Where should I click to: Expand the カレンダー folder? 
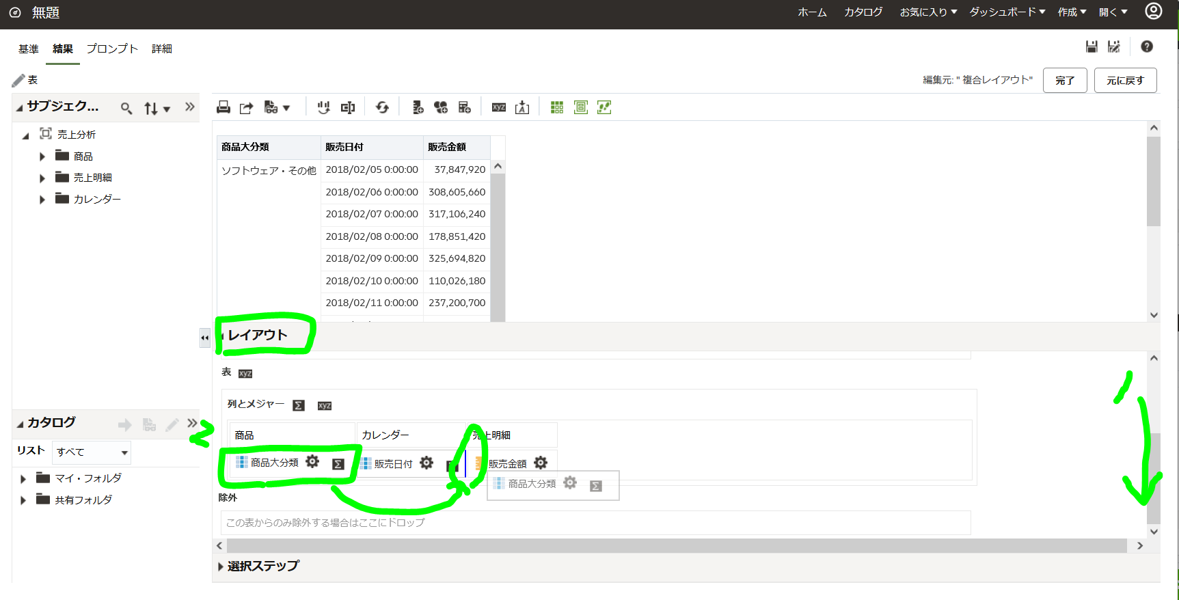tap(42, 200)
